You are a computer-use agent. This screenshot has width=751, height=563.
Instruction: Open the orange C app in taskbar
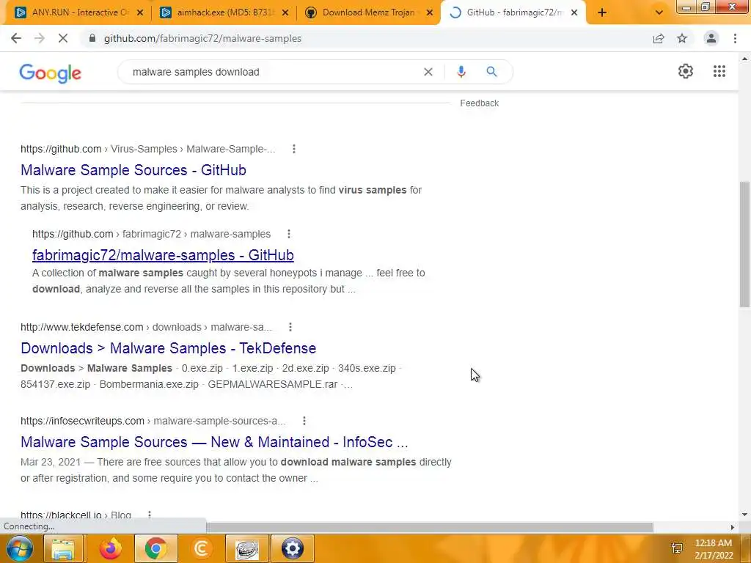202,548
